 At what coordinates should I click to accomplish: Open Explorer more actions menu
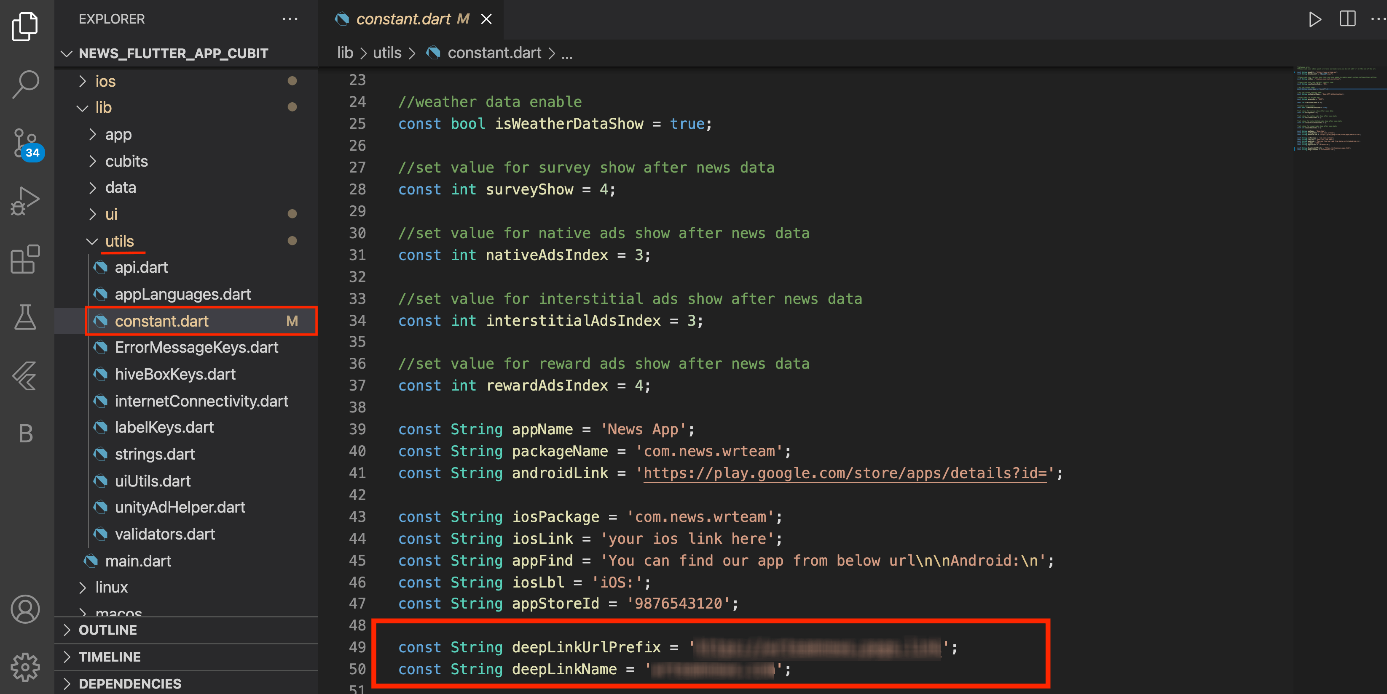coord(290,19)
